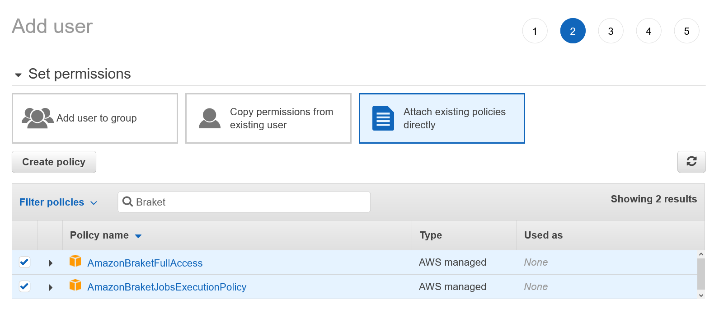Image resolution: width=719 pixels, height=314 pixels.
Task: Click the policy list scrollbar thumb
Action: click(x=701, y=274)
